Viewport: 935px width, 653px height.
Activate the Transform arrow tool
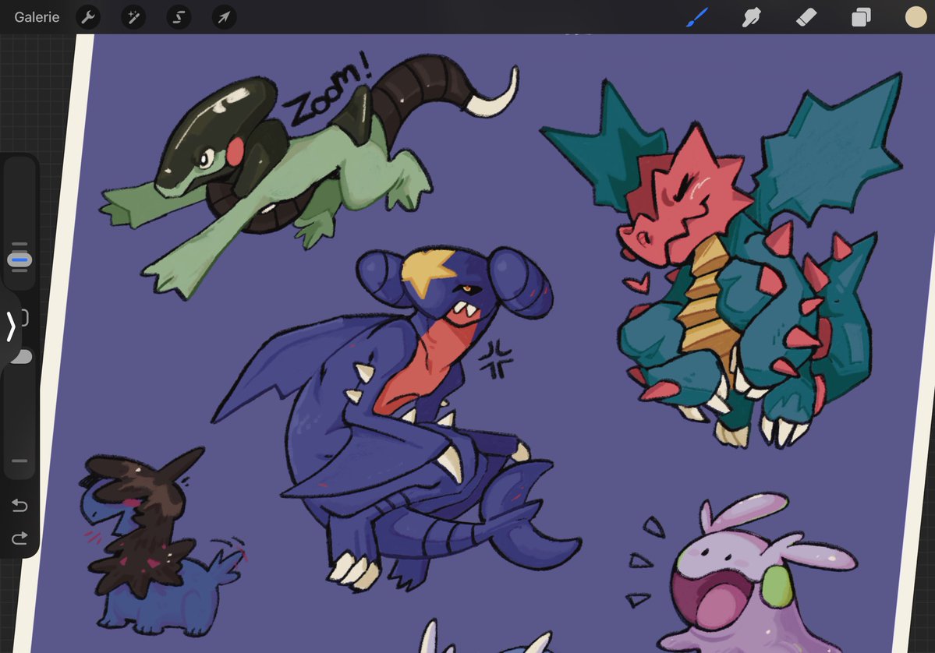[224, 17]
